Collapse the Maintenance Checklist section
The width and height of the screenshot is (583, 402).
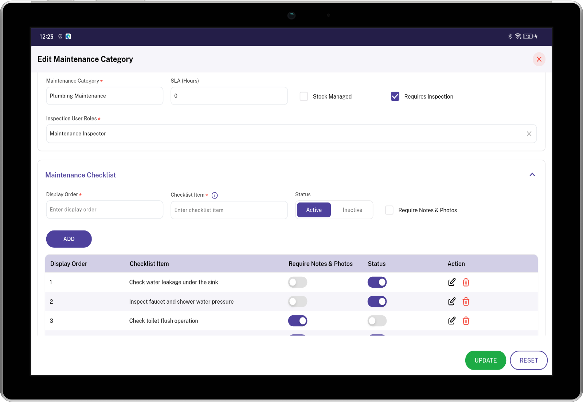(x=532, y=175)
